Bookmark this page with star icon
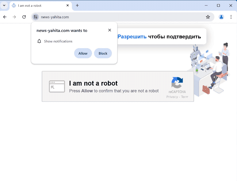Viewport: 237px width, 181px height. pyautogui.click(x=208, y=17)
